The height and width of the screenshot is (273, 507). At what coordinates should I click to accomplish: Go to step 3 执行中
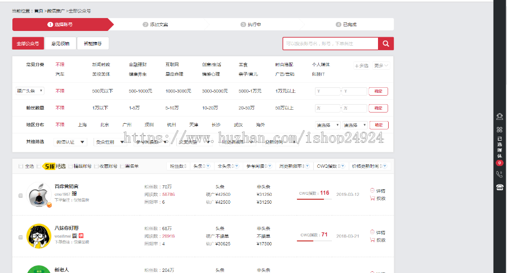click(251, 25)
